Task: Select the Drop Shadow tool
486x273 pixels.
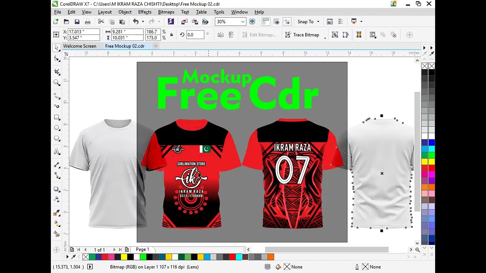Action: tap(57, 189)
